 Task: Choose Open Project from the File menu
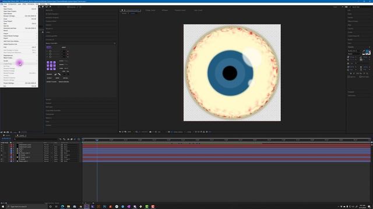pyautogui.click(x=19, y=9)
